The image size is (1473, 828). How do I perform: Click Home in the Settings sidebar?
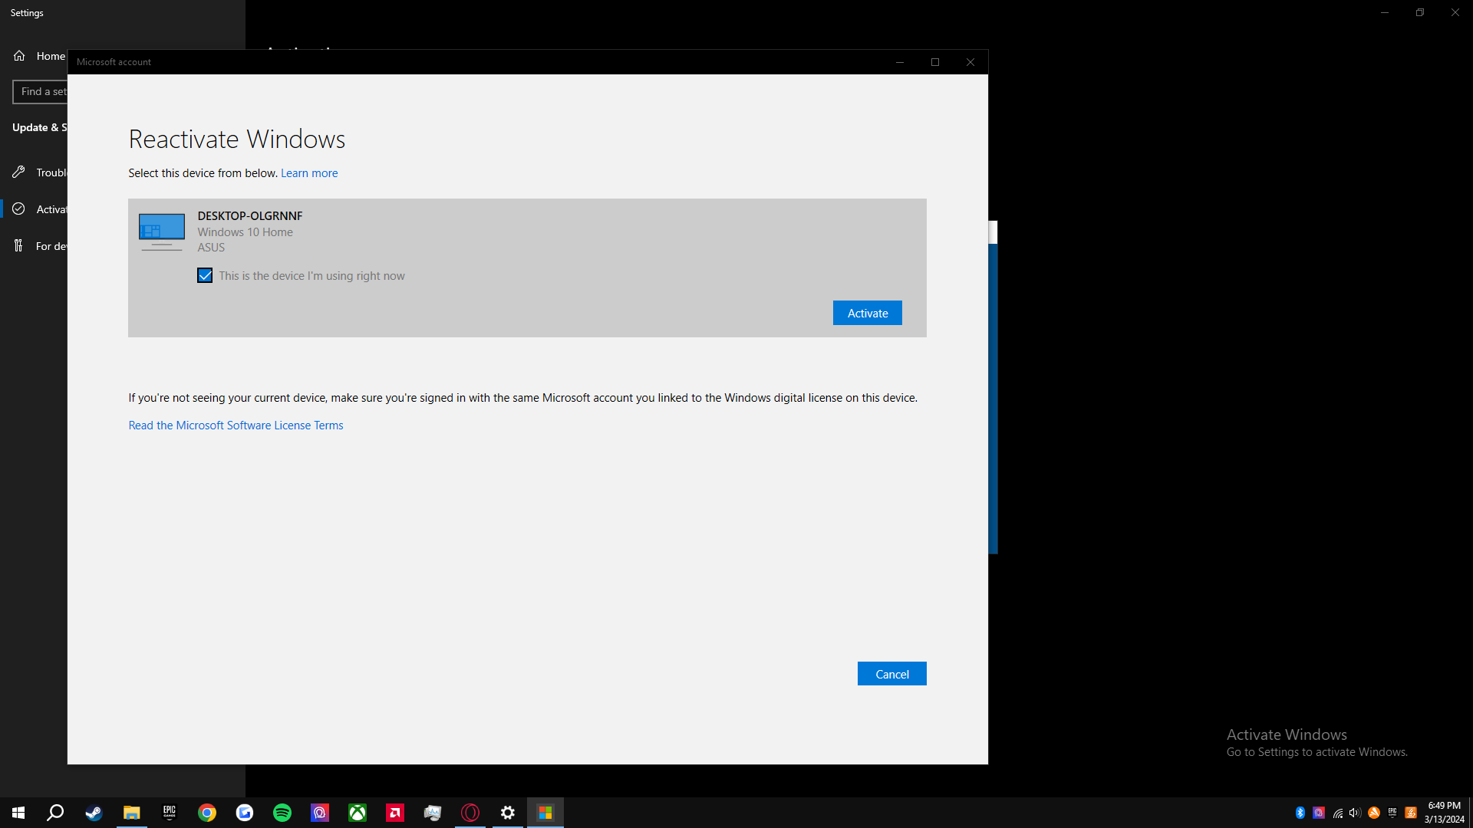tap(51, 56)
